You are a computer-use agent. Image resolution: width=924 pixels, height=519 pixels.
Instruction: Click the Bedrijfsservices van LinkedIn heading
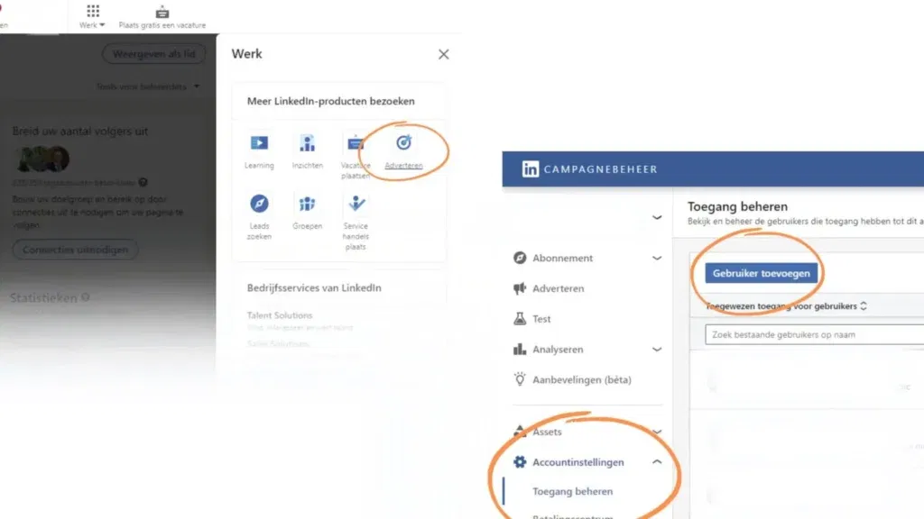(314, 287)
